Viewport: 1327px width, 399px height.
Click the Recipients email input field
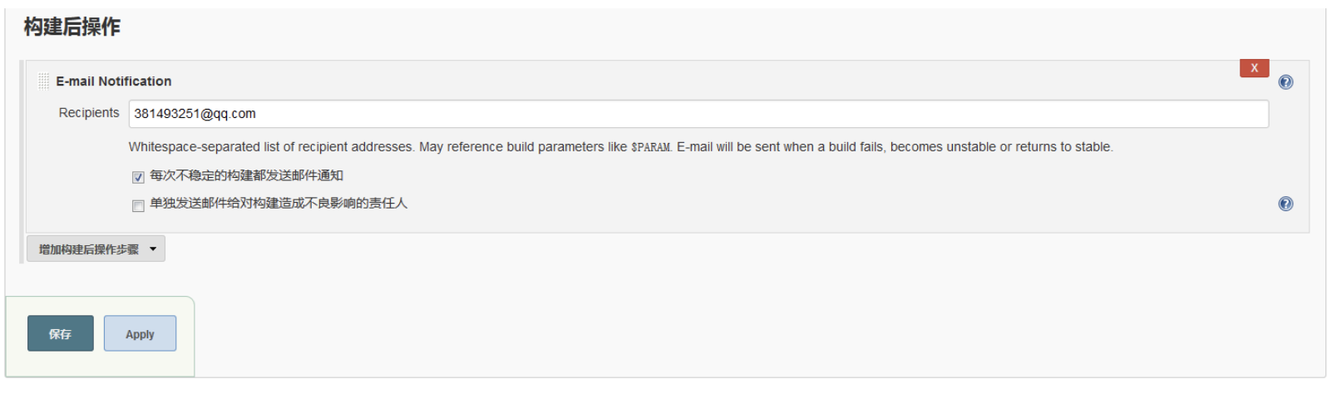tap(698, 114)
